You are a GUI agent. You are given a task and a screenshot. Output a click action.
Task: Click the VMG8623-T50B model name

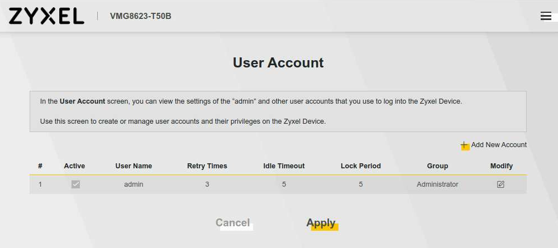tap(140, 16)
